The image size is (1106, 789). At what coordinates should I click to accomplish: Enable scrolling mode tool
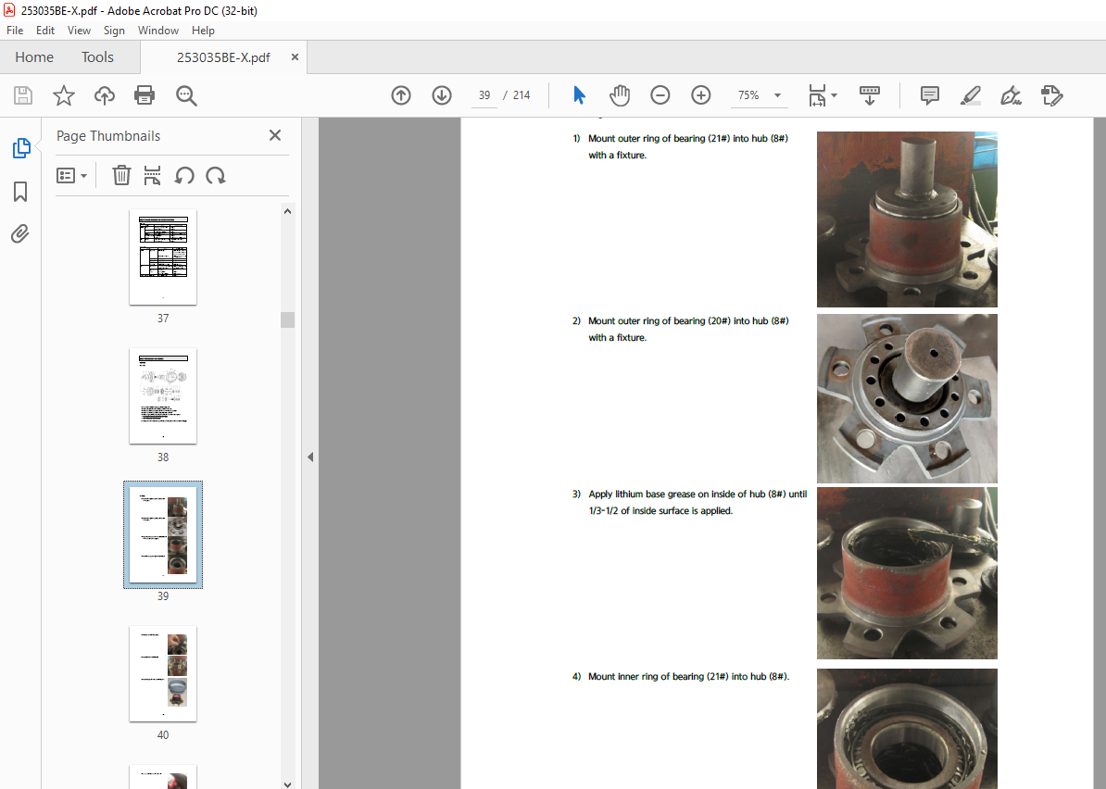click(870, 95)
